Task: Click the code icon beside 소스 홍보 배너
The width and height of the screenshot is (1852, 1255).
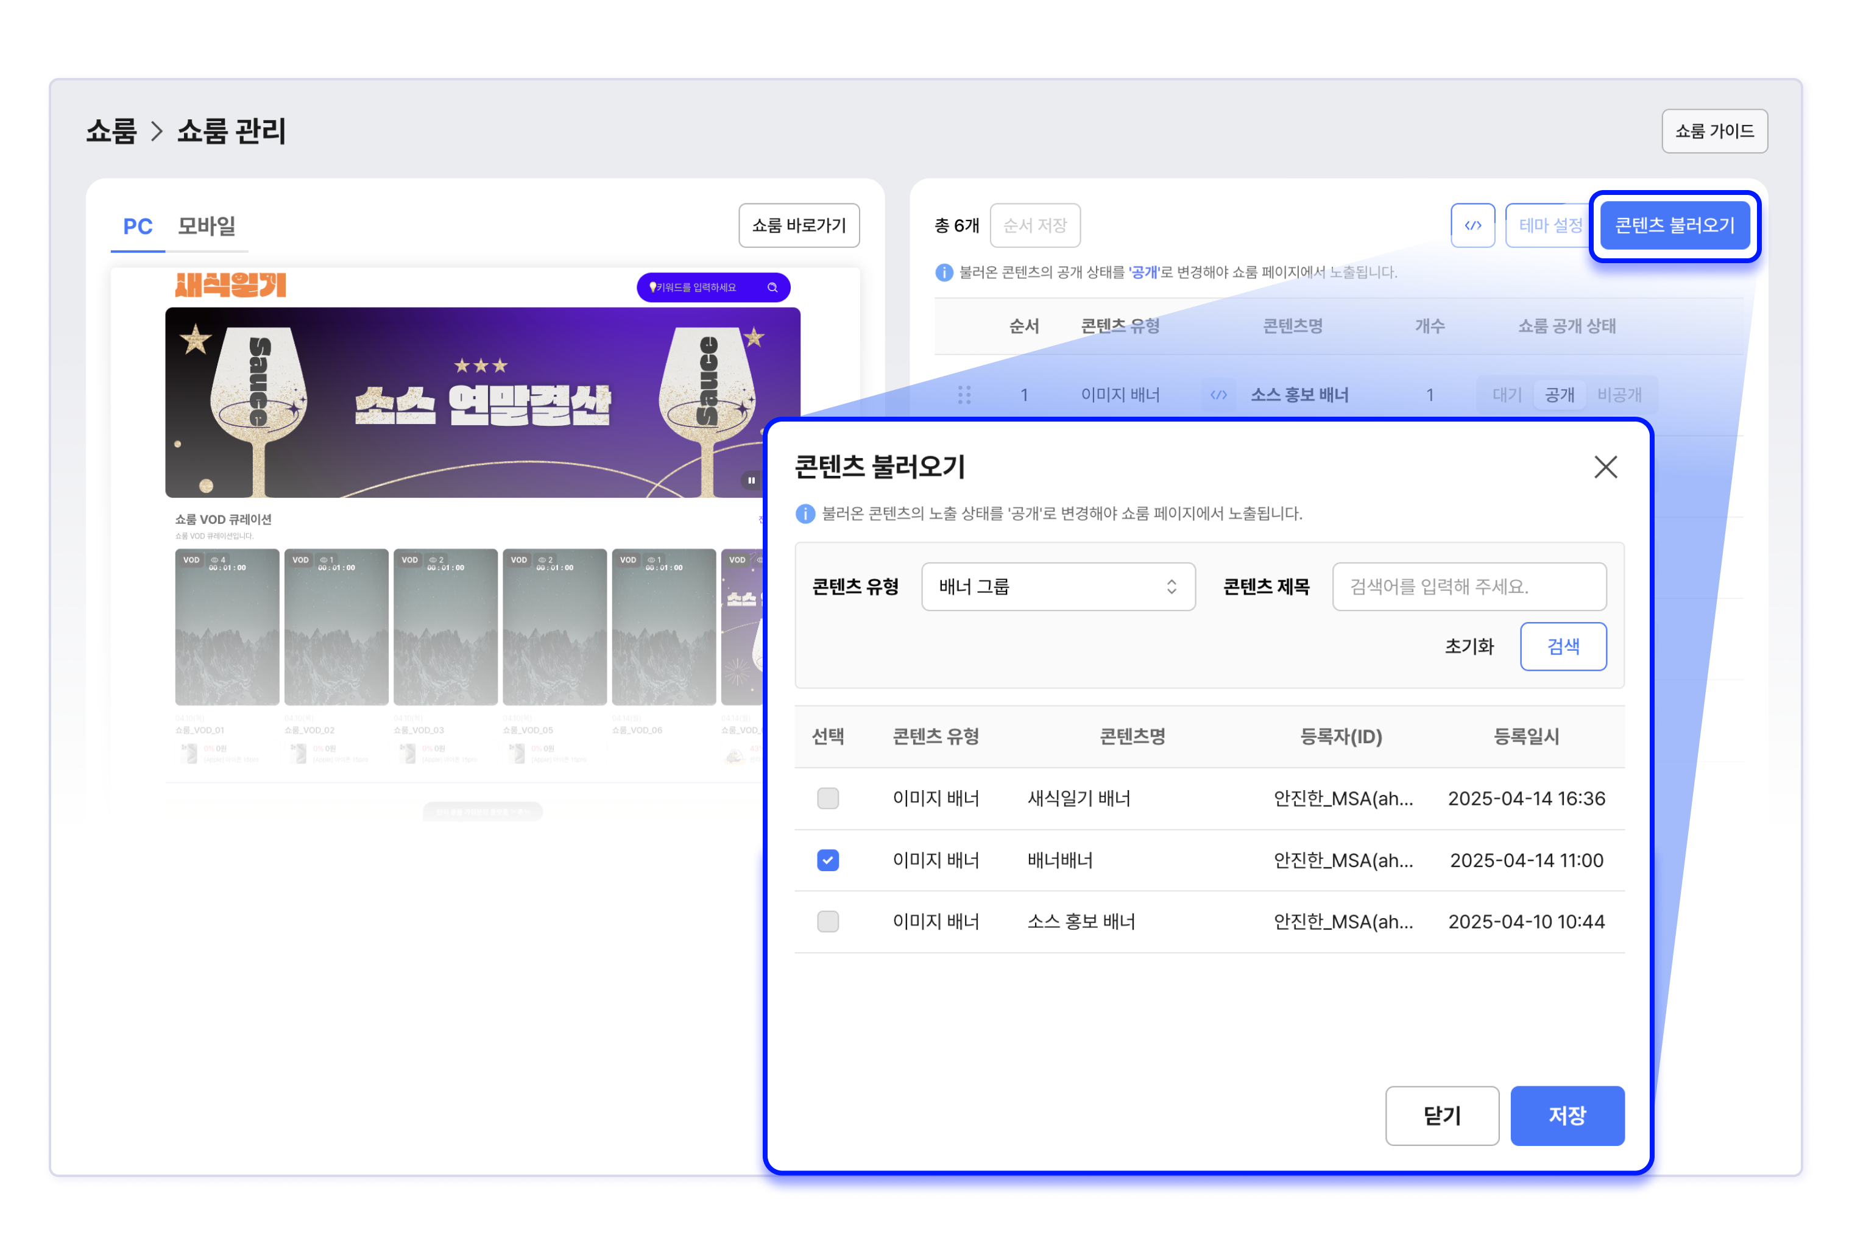Action: (1218, 394)
